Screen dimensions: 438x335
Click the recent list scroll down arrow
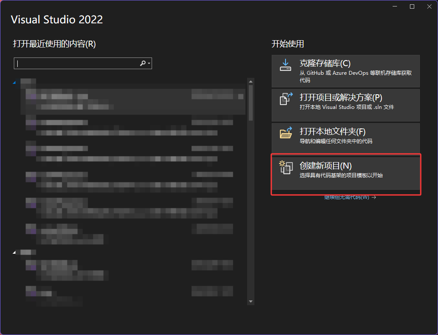point(251,301)
